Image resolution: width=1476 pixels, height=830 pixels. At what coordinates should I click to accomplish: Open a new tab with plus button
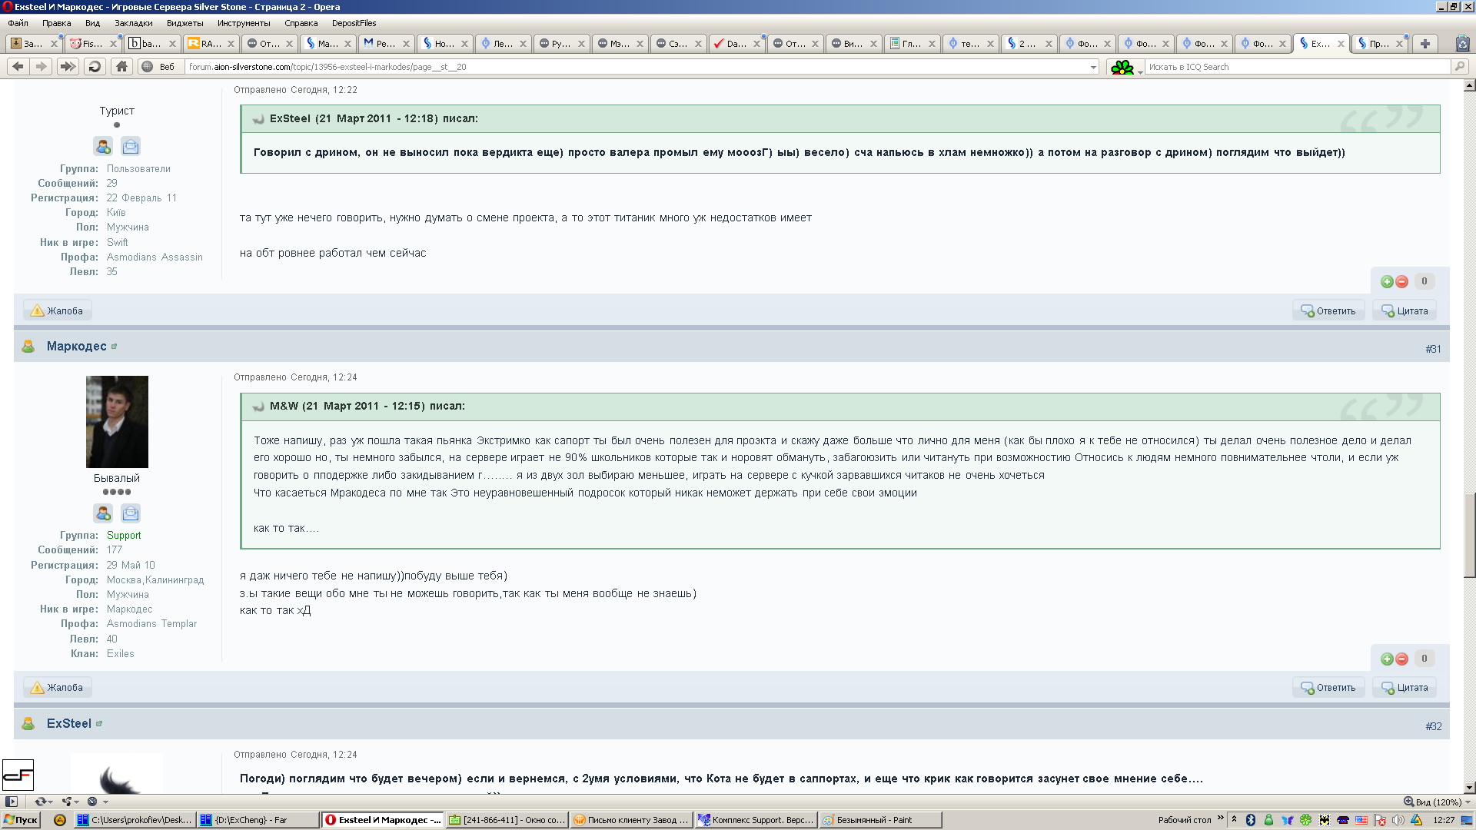(1424, 44)
